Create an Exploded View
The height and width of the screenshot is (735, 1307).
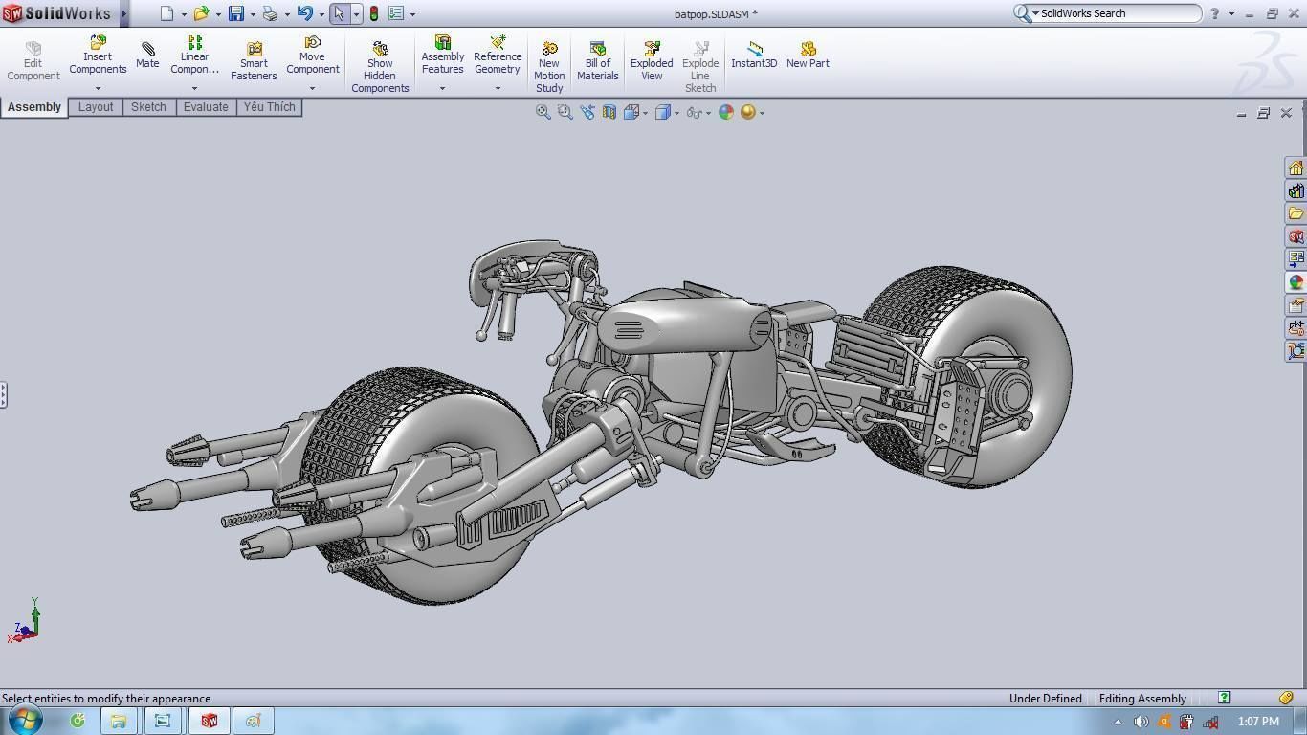(x=652, y=60)
